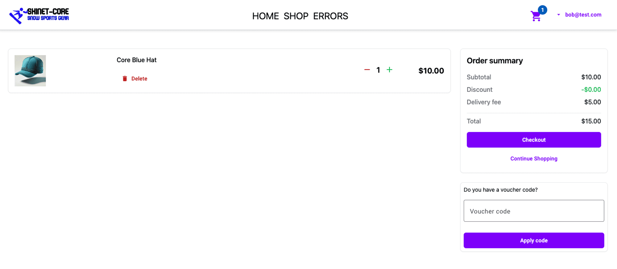Focus the Voucher code input field

click(534, 211)
